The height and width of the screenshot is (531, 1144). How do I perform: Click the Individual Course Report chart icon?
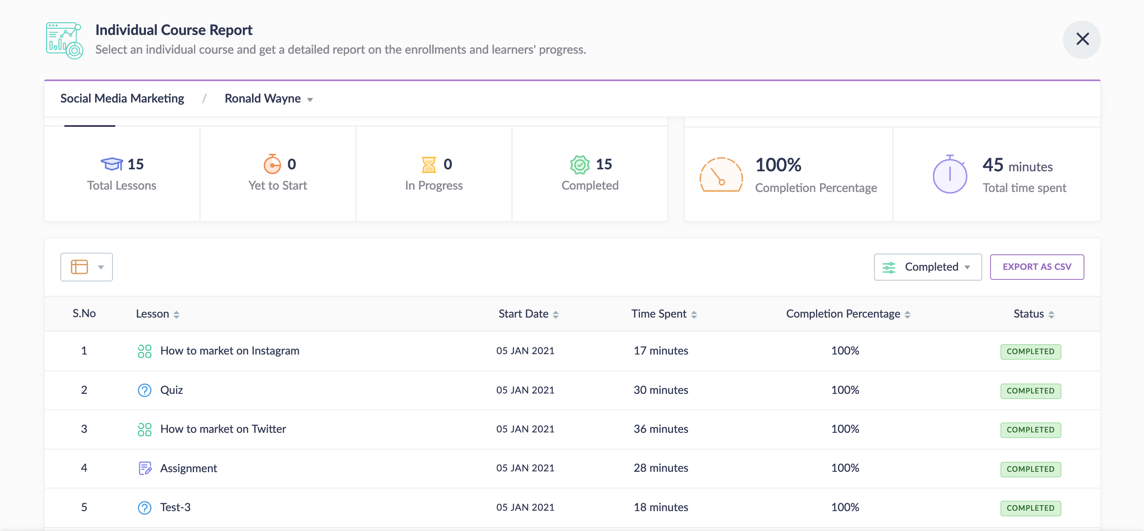click(x=64, y=40)
